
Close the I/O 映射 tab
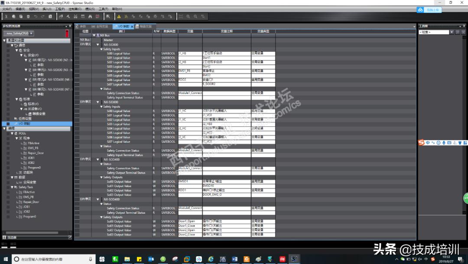132,26
